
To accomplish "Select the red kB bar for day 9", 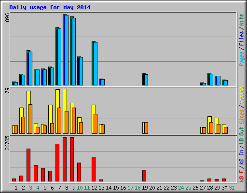I will [x=72, y=159].
